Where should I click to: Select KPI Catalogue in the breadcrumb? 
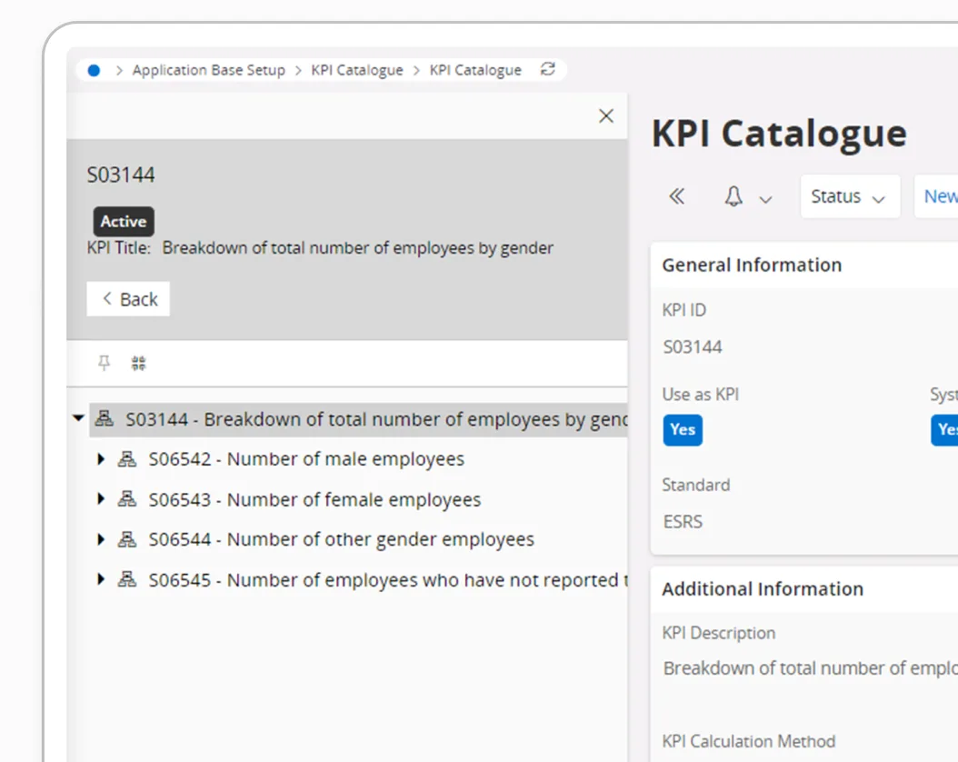tap(356, 69)
